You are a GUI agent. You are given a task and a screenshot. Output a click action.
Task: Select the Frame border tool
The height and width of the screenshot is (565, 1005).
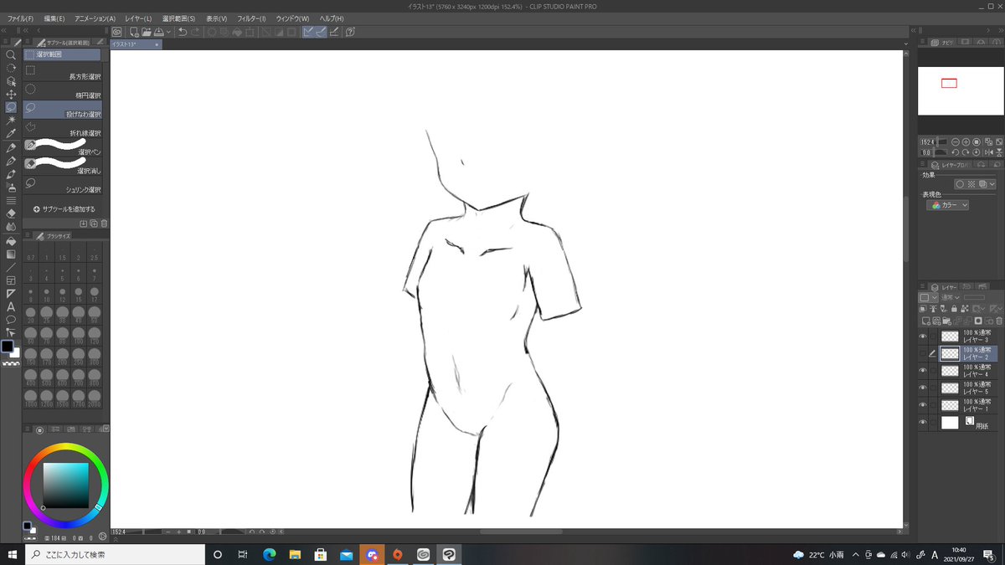(11, 280)
